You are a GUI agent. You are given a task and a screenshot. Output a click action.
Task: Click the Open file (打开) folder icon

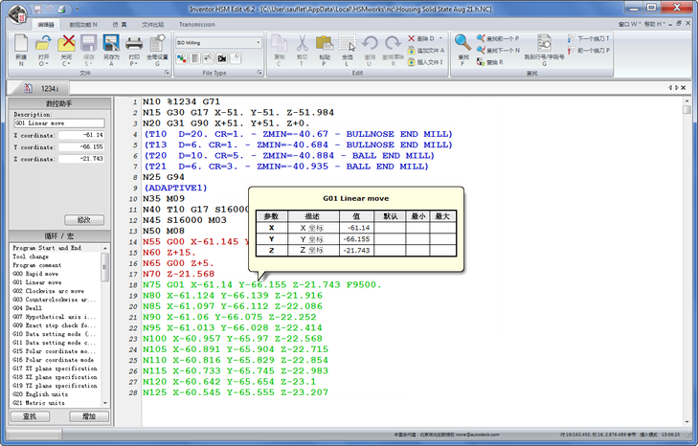pyautogui.click(x=44, y=44)
